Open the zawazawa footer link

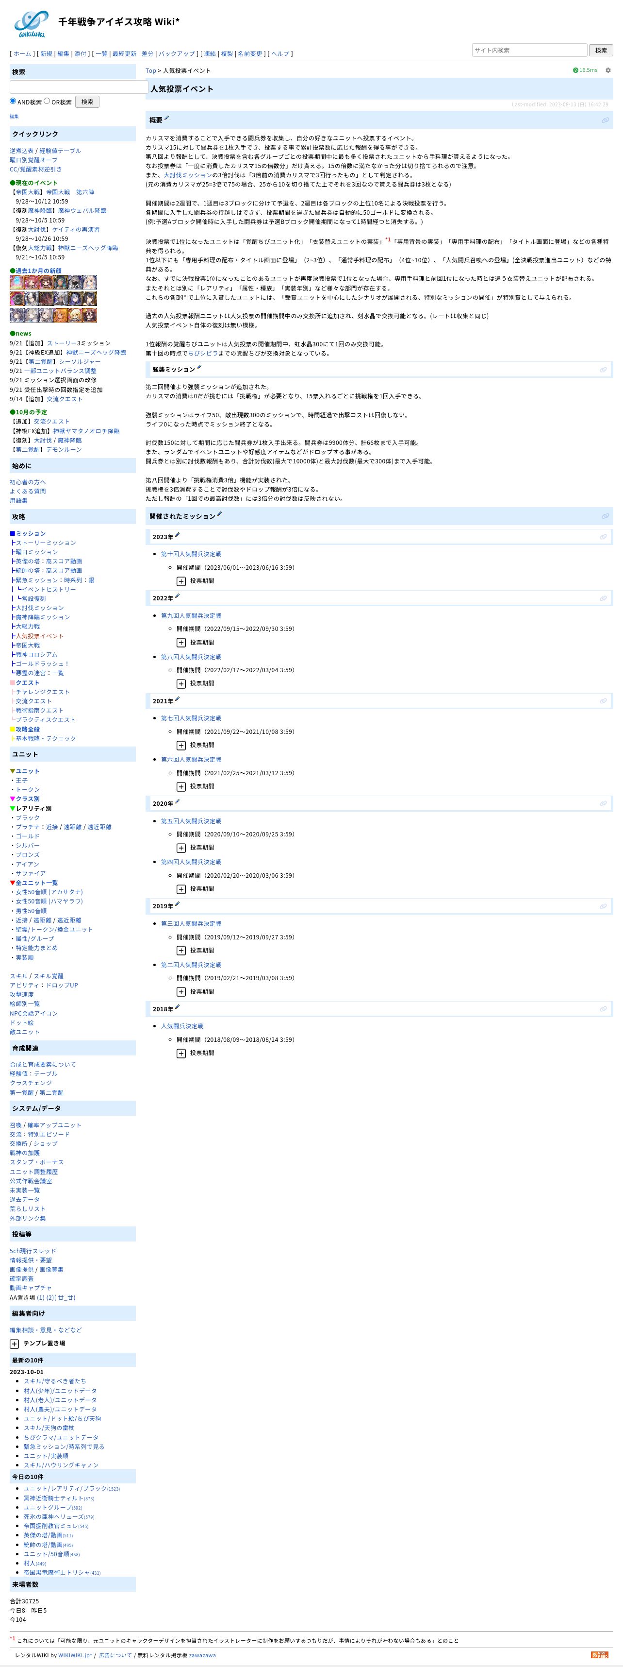202,1655
